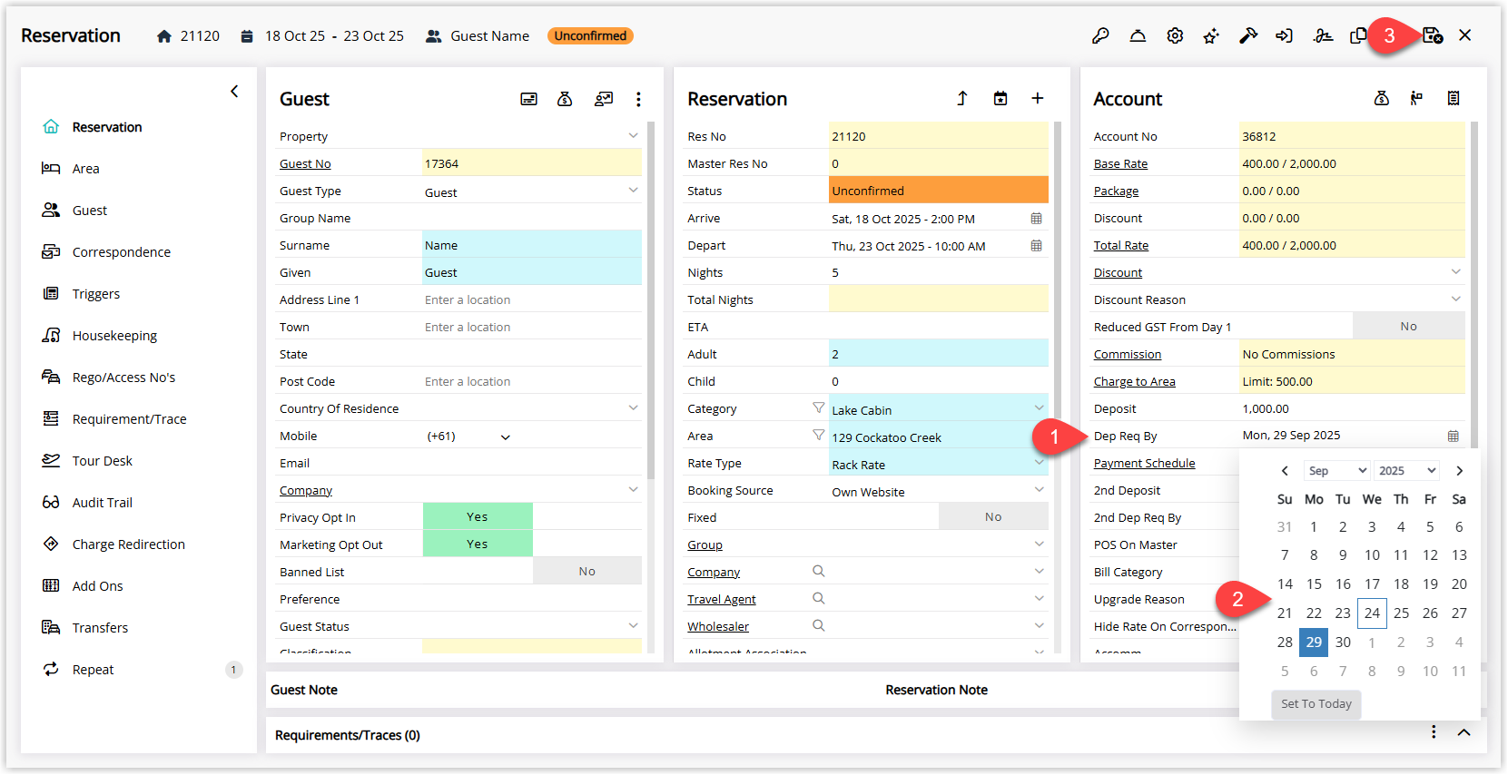The width and height of the screenshot is (1508, 775).
Task: Go to next month in calendar
Action: coord(1459,470)
